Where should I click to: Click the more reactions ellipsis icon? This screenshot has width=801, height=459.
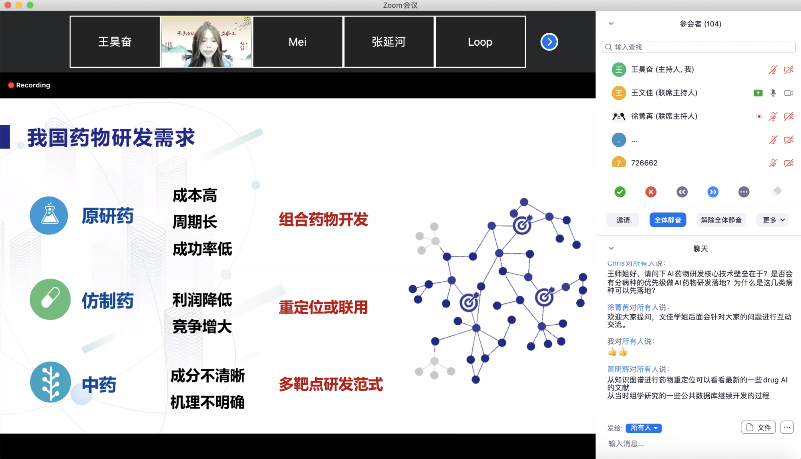[x=744, y=192]
